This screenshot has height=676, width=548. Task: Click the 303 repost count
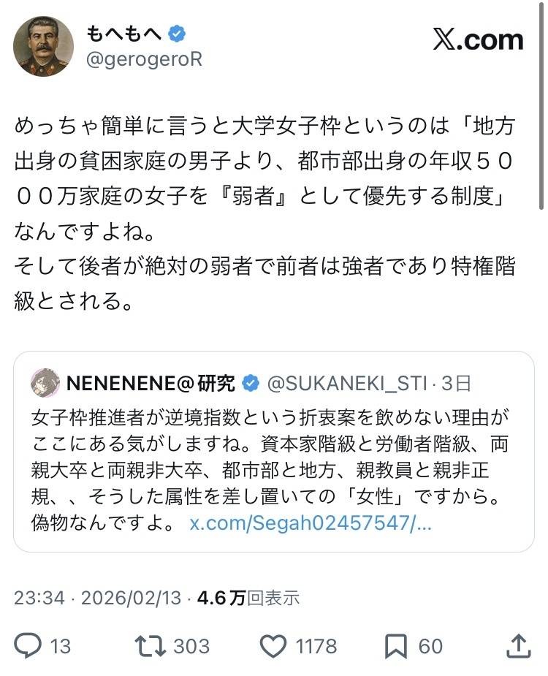pyautogui.click(x=191, y=646)
